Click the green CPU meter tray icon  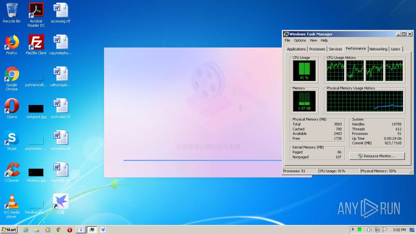point(360,230)
